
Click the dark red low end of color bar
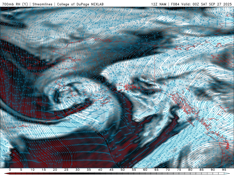(x=7, y=174)
